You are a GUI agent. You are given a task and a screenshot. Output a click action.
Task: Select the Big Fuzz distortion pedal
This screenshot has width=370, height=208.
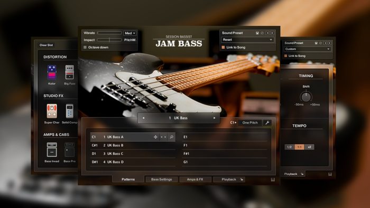70,72
